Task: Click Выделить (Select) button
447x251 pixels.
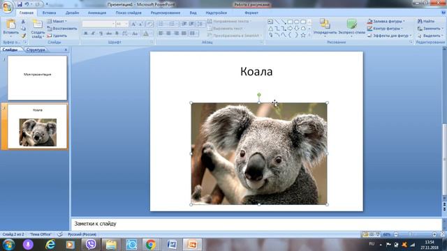Action: tap(430, 36)
